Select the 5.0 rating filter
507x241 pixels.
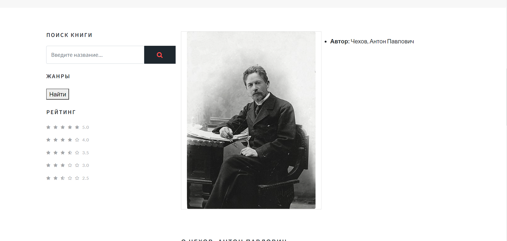[68, 127]
